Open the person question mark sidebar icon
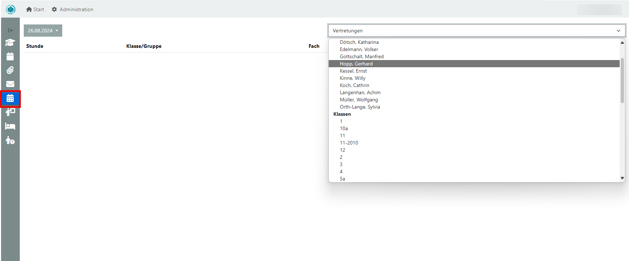 (x=10, y=140)
